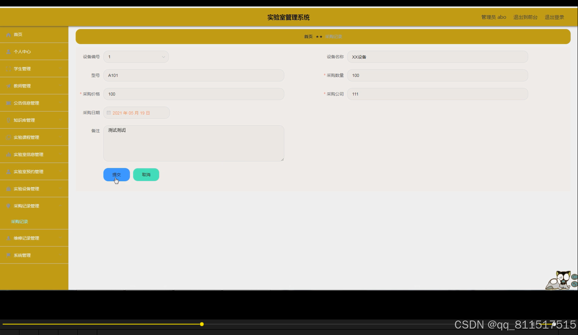The height and width of the screenshot is (335, 578).
Task: Click the 采购记录 breadcrumb text
Action: (334, 37)
